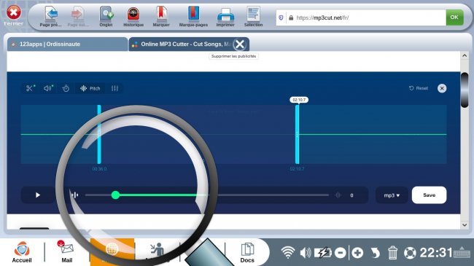Switch to 123apps | Ordissinaute tab

point(67,44)
